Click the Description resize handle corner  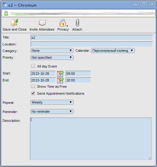[x=150, y=158]
